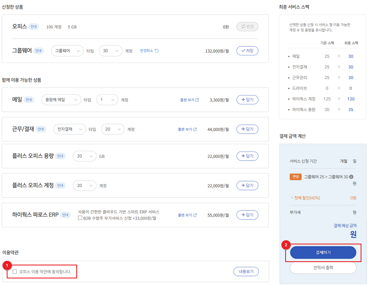Enable B2B 수발주 부가서비스 신청 checkbox
The image size is (369, 286).
click(x=80, y=218)
